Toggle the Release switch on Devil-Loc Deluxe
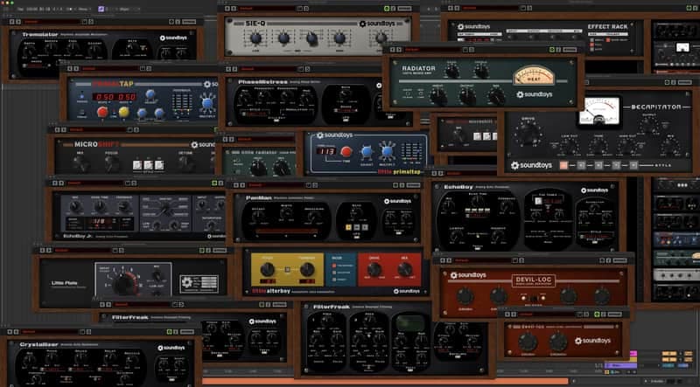The height and width of the screenshot is (387, 700). (x=533, y=298)
